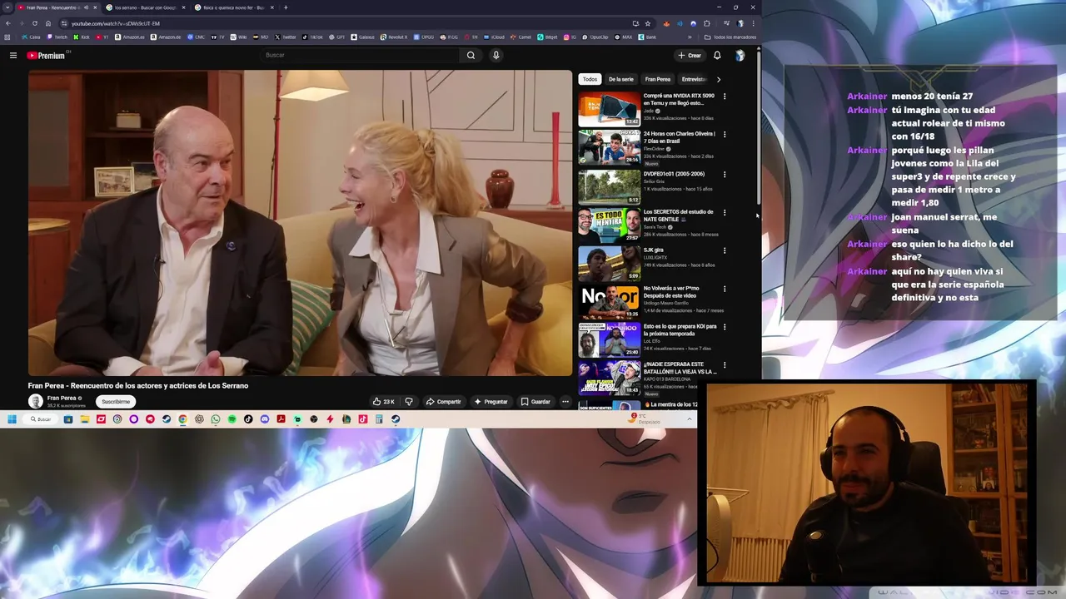Dislike the video with thumbs down
This screenshot has height=599, width=1066.
[x=409, y=402]
